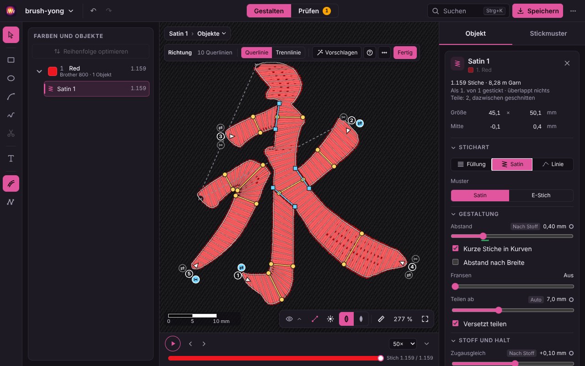
Task: Adjust the Abstand slider
Action: (x=512, y=236)
